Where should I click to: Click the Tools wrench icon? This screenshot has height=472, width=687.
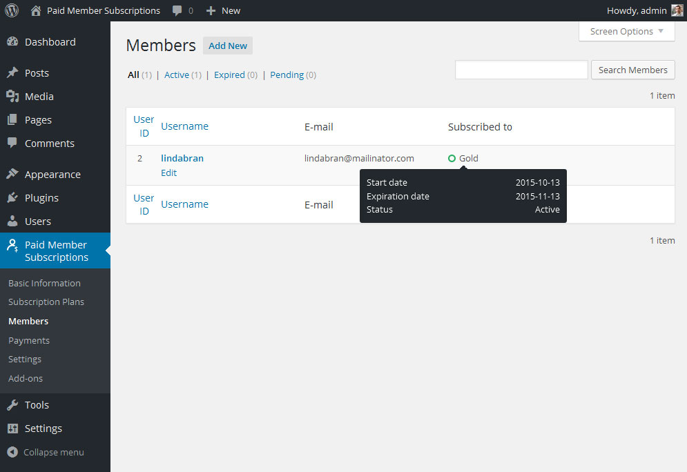coord(12,405)
